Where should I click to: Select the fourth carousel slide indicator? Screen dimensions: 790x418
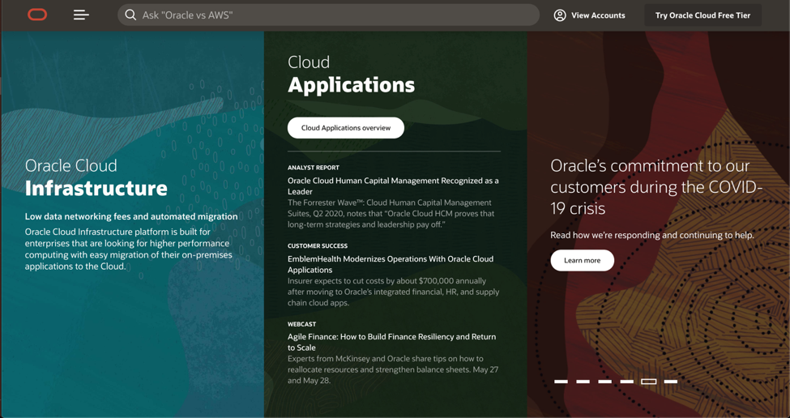click(x=626, y=382)
